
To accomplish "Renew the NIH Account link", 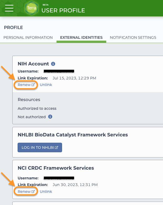I will coord(24,85).
